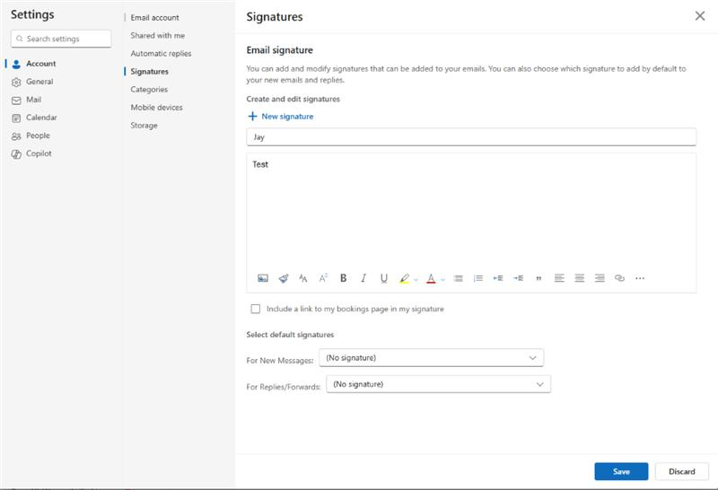718x490 pixels.
Task: Decrease indent in signature
Action: tap(498, 278)
